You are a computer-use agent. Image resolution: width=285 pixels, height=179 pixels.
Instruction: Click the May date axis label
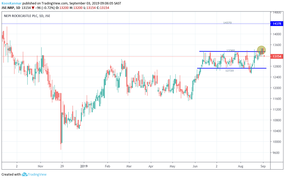point(172,166)
